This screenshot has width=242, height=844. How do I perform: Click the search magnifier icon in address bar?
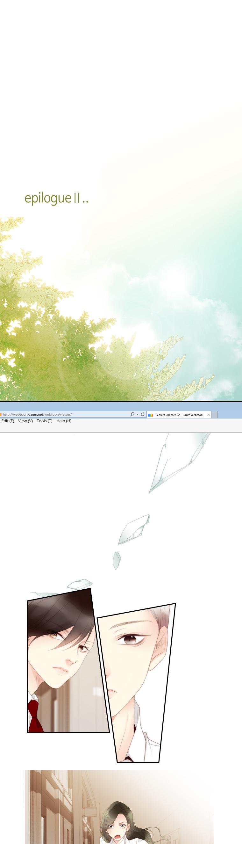[132, 414]
